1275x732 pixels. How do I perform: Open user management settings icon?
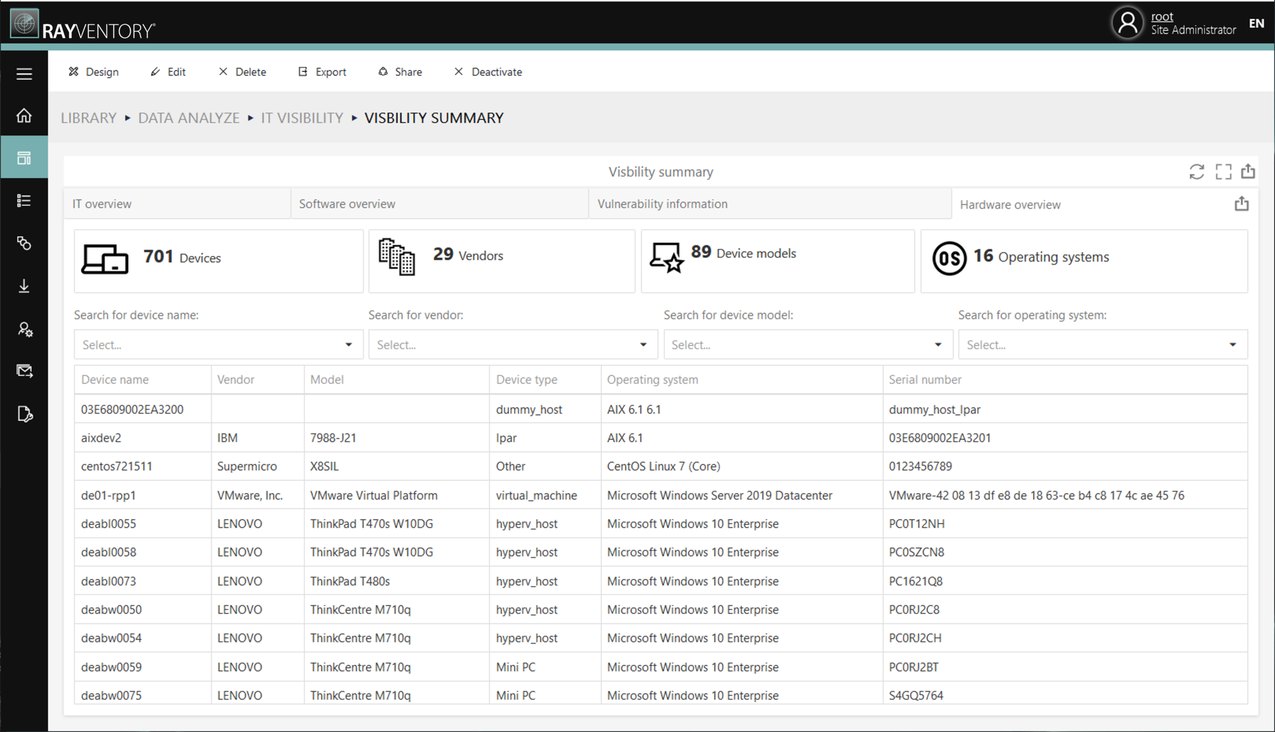tap(23, 329)
